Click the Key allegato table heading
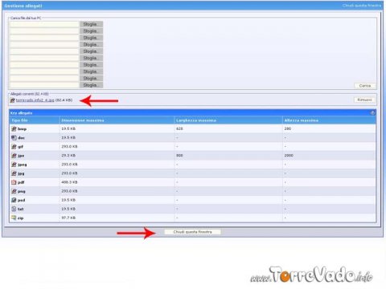 21,113
